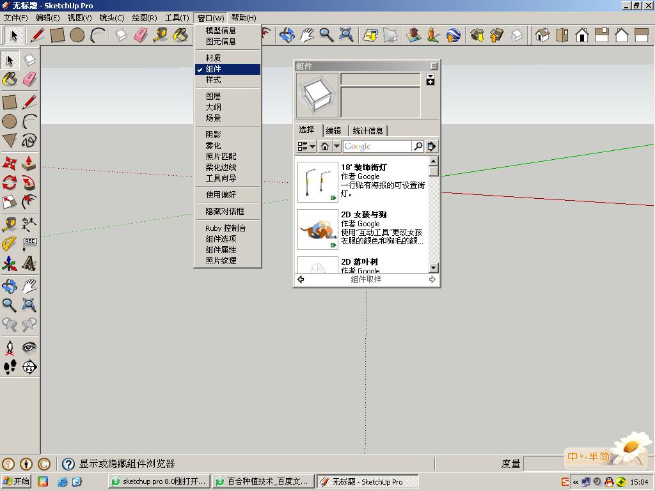This screenshot has width=655, height=491.
Task: Activate the Tape Measure tool in top toolbar
Action: 160,35
